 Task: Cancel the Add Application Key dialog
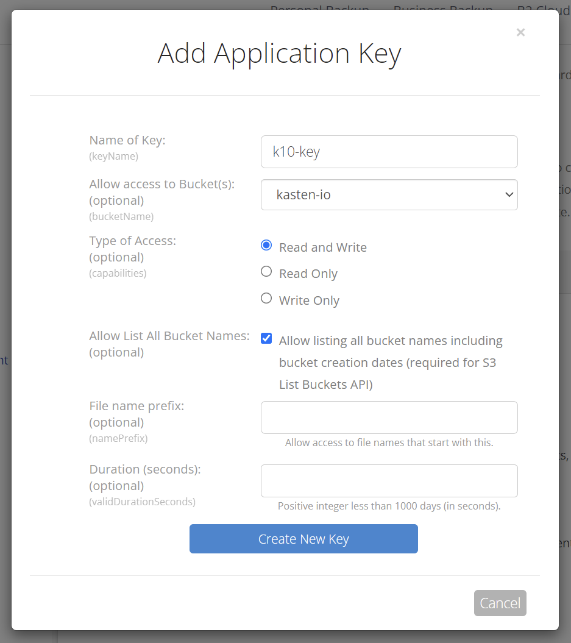[x=500, y=603]
